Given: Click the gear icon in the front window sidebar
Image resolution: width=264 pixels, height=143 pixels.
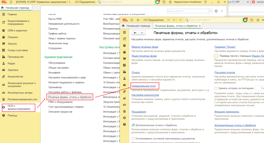Looking at the screenshot, I should 125,118.
